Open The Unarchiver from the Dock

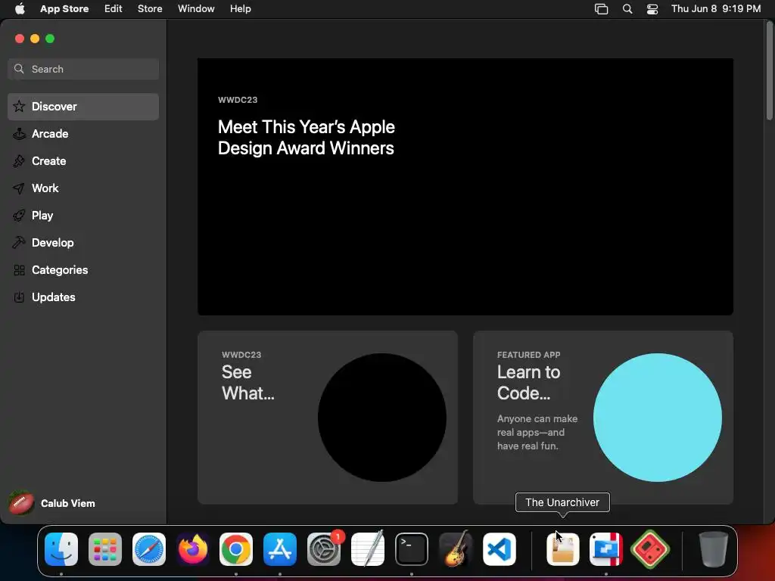pos(562,549)
